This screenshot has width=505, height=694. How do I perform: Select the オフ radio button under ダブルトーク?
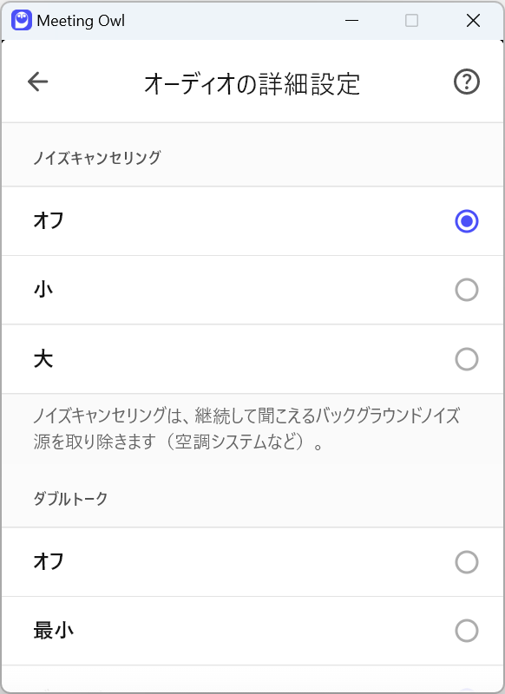(x=467, y=562)
